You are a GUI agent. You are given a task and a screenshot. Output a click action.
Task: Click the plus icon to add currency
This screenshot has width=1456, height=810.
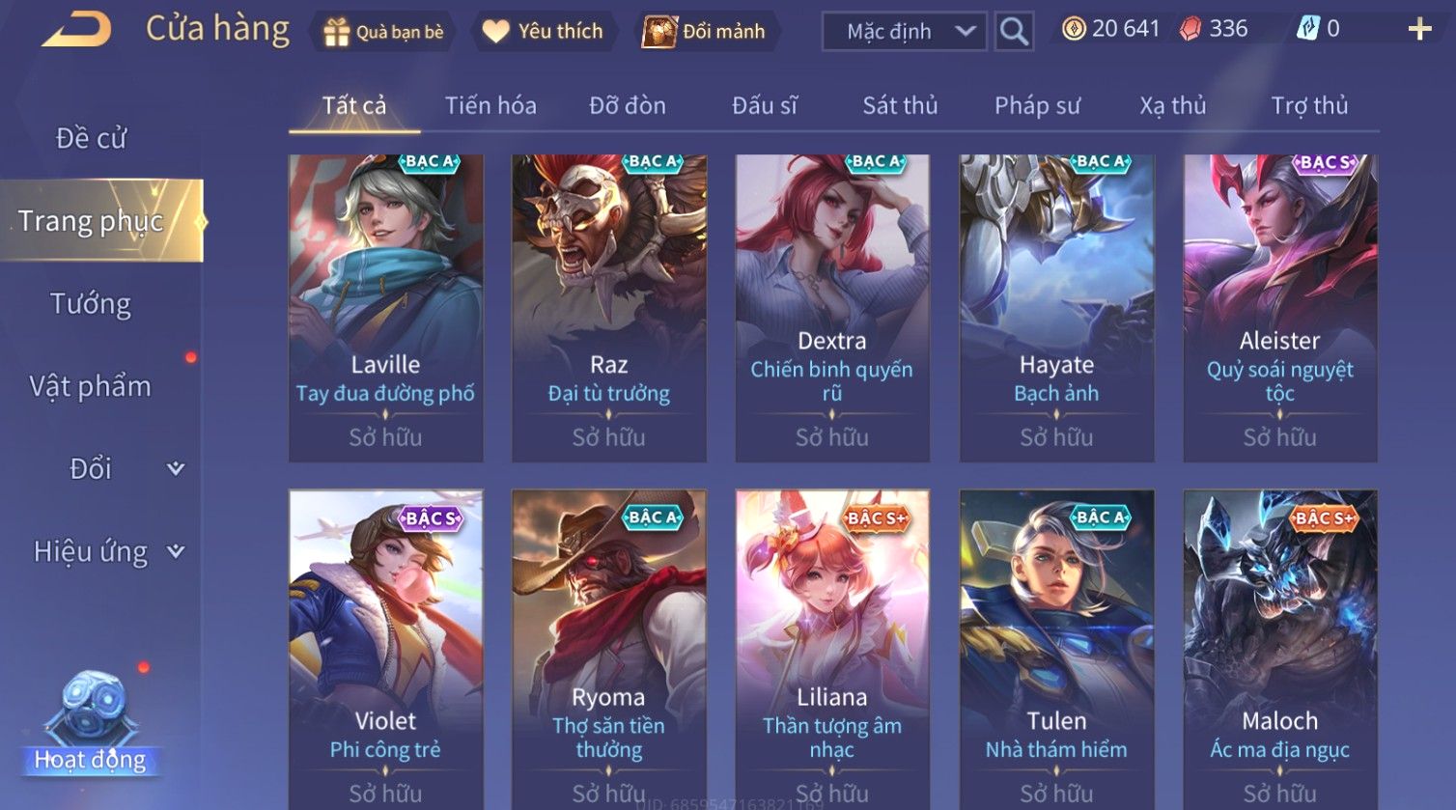click(x=1419, y=30)
